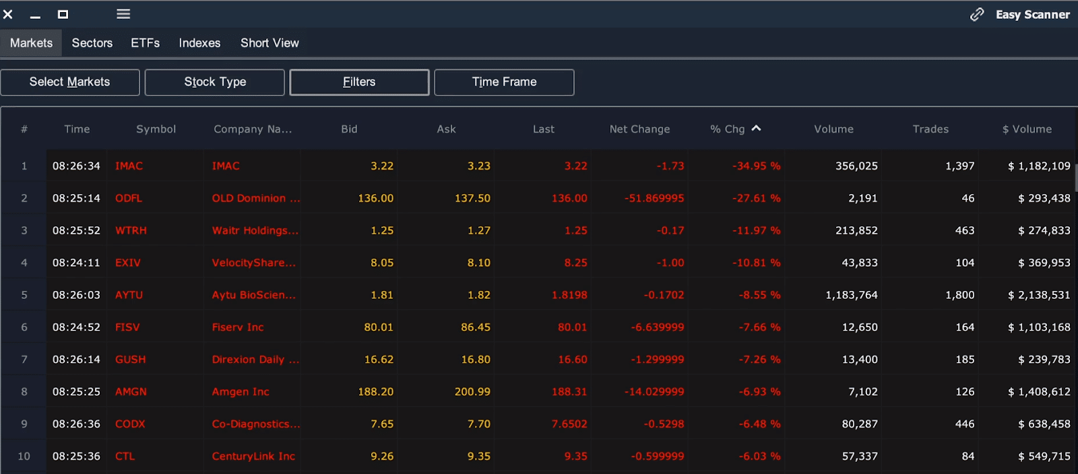This screenshot has width=1078, height=474.
Task: Open the ETFs tab
Action: pos(146,43)
